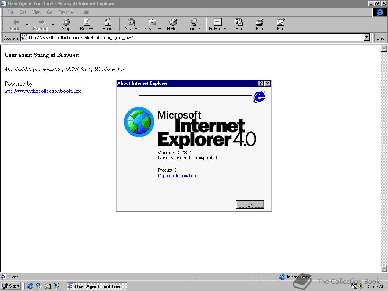Viewport: 388px width, 291px height.
Task: Click OK in About Internet Explorer dialog
Action: pos(250,205)
